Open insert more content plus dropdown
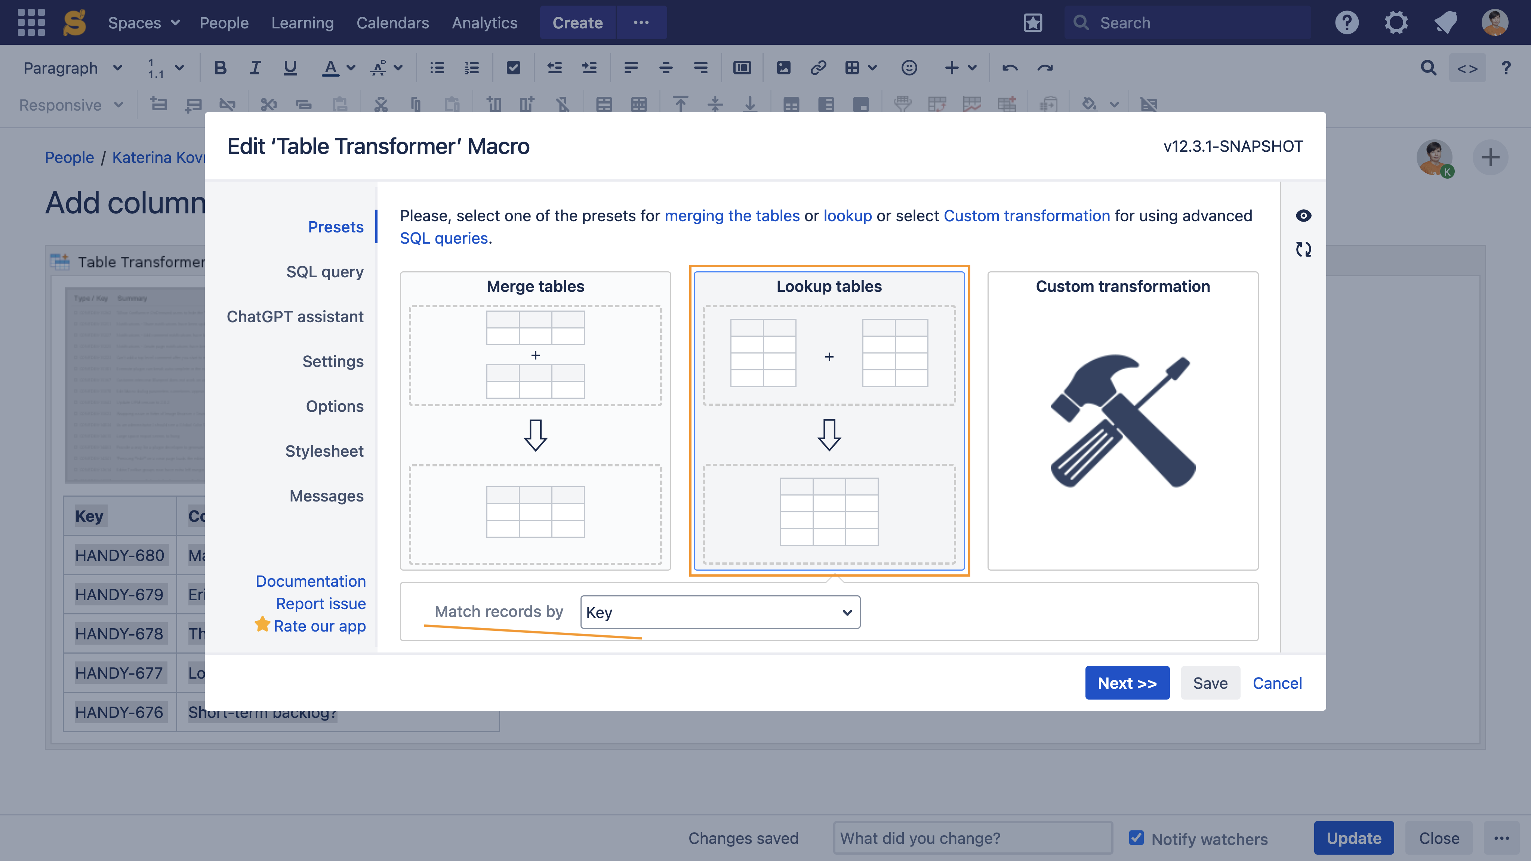 pyautogui.click(x=961, y=68)
